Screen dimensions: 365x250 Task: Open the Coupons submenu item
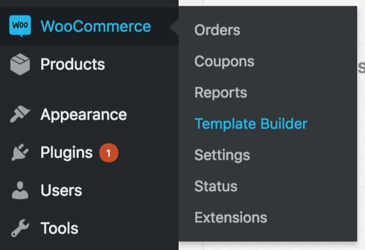coord(224,62)
